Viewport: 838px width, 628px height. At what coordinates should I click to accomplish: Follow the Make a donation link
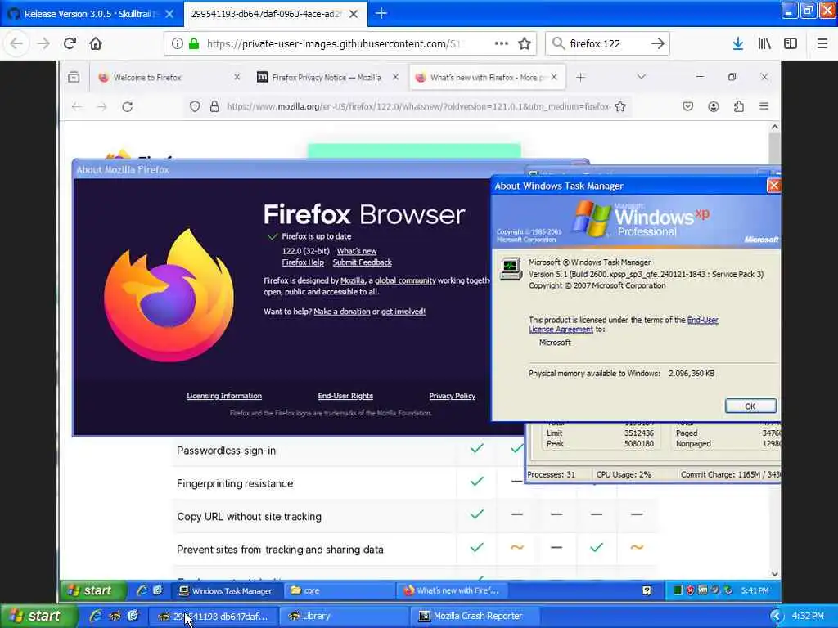coord(341,312)
